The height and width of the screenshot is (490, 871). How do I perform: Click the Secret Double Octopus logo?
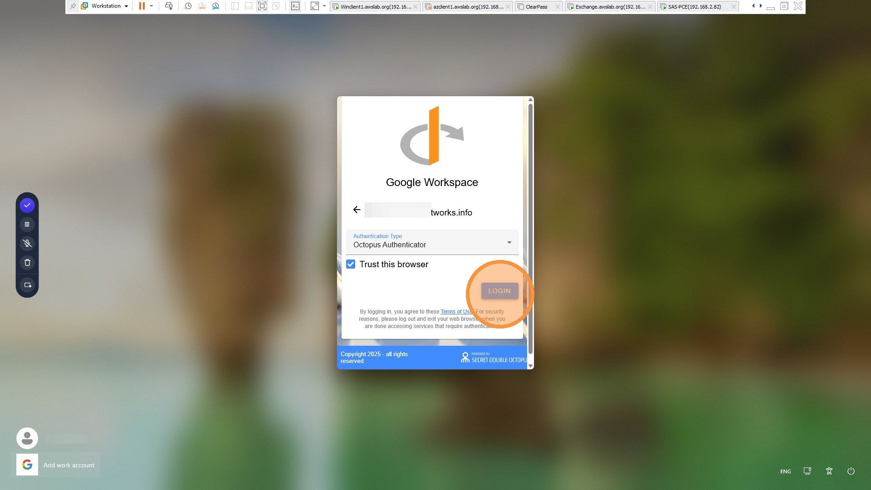[494, 358]
